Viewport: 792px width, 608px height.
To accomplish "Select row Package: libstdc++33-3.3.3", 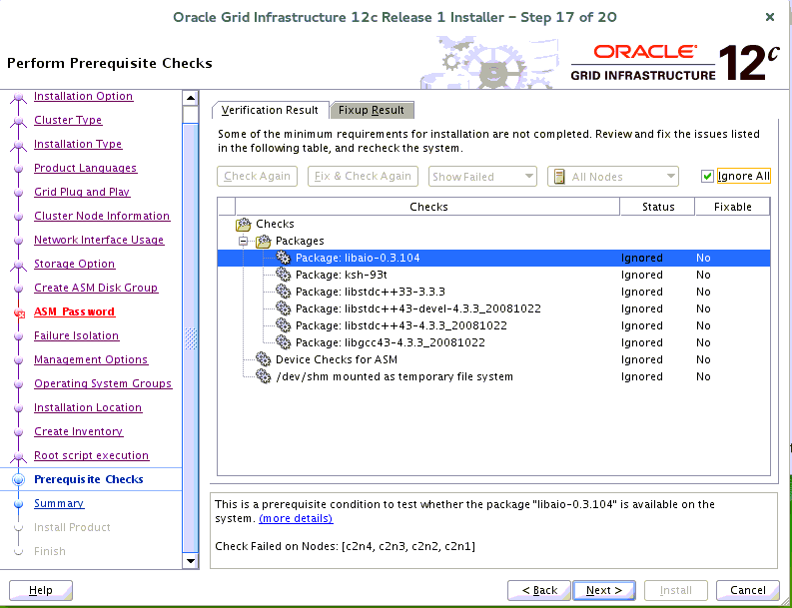I will pyautogui.click(x=493, y=292).
